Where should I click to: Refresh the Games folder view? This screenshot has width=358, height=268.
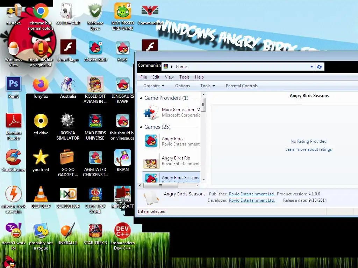(x=320, y=67)
